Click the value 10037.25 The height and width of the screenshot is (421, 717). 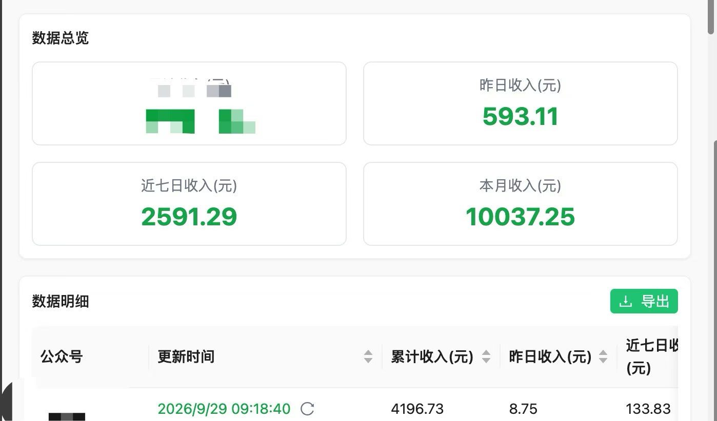(521, 217)
